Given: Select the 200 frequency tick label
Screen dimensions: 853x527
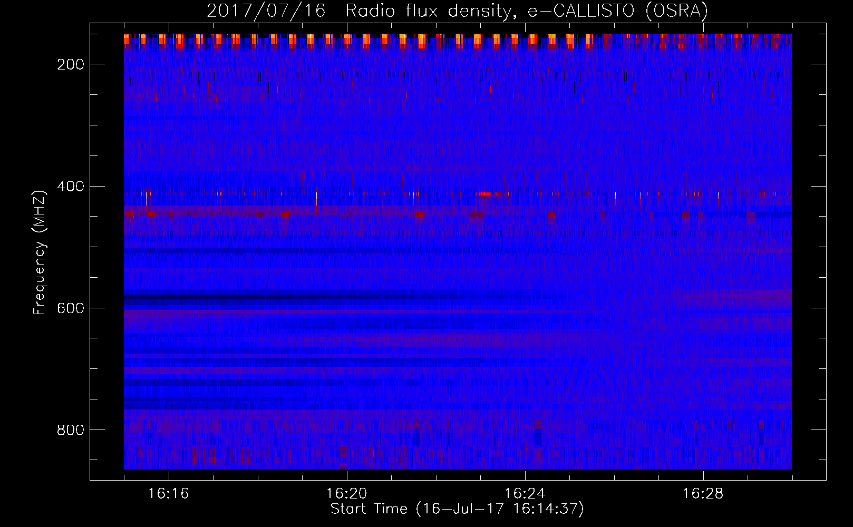Looking at the screenshot, I should tap(71, 64).
